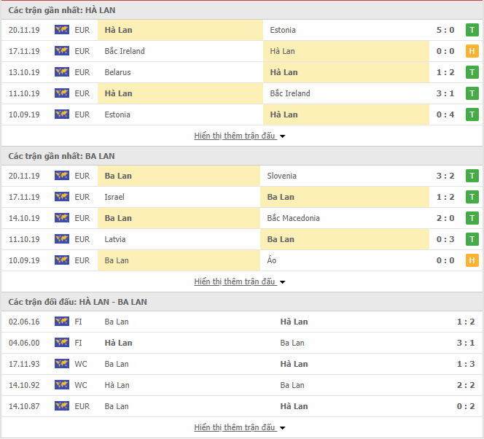The height and width of the screenshot is (439, 484).
Task: Open the Estonia team link in the 5:0 match
Action: click(x=283, y=30)
